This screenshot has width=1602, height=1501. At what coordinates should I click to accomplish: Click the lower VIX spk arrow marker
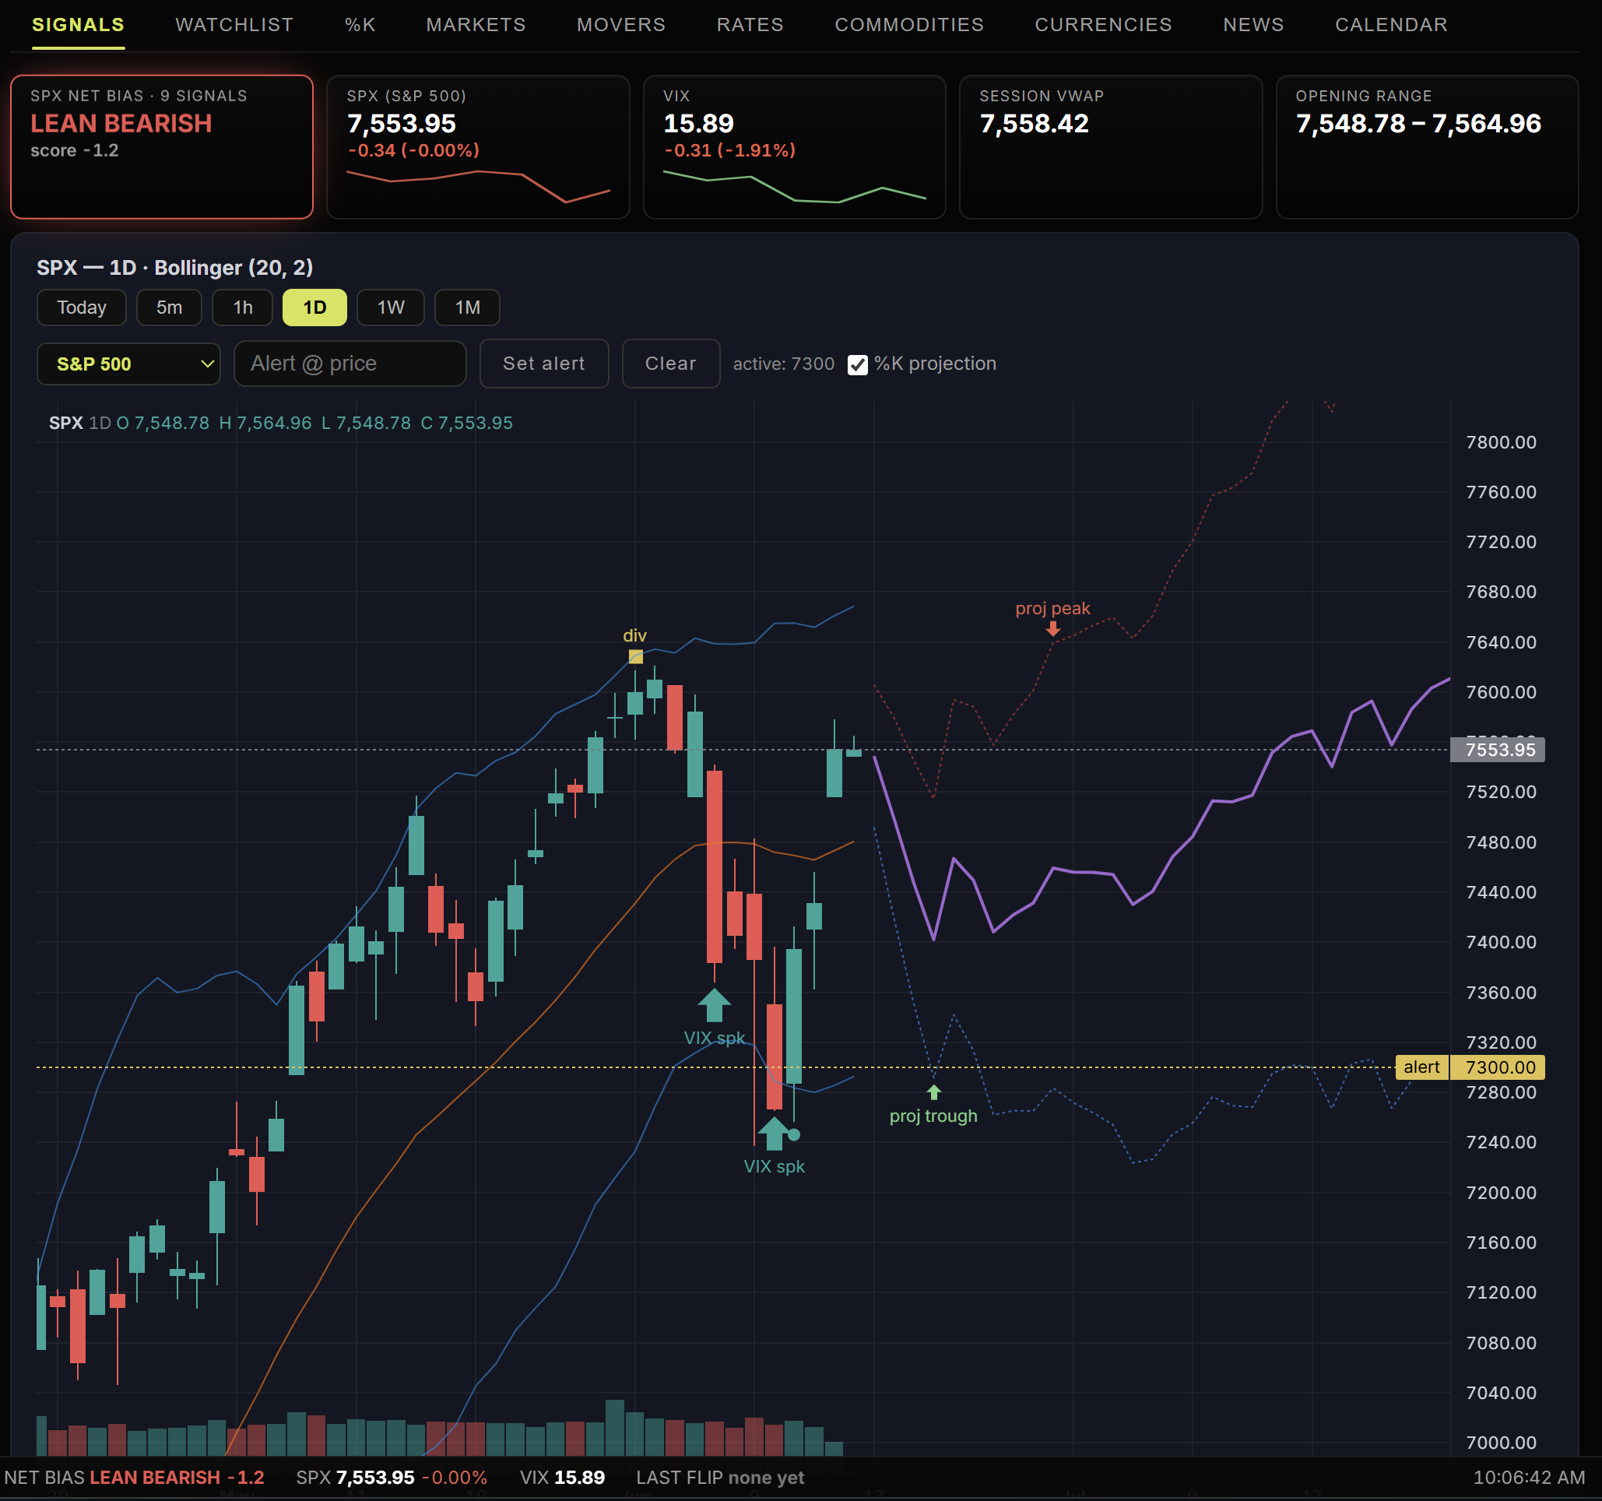[x=774, y=1134]
